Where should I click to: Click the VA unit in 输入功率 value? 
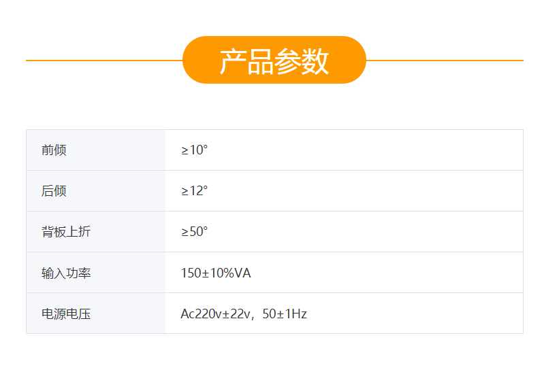pyautogui.click(x=242, y=273)
